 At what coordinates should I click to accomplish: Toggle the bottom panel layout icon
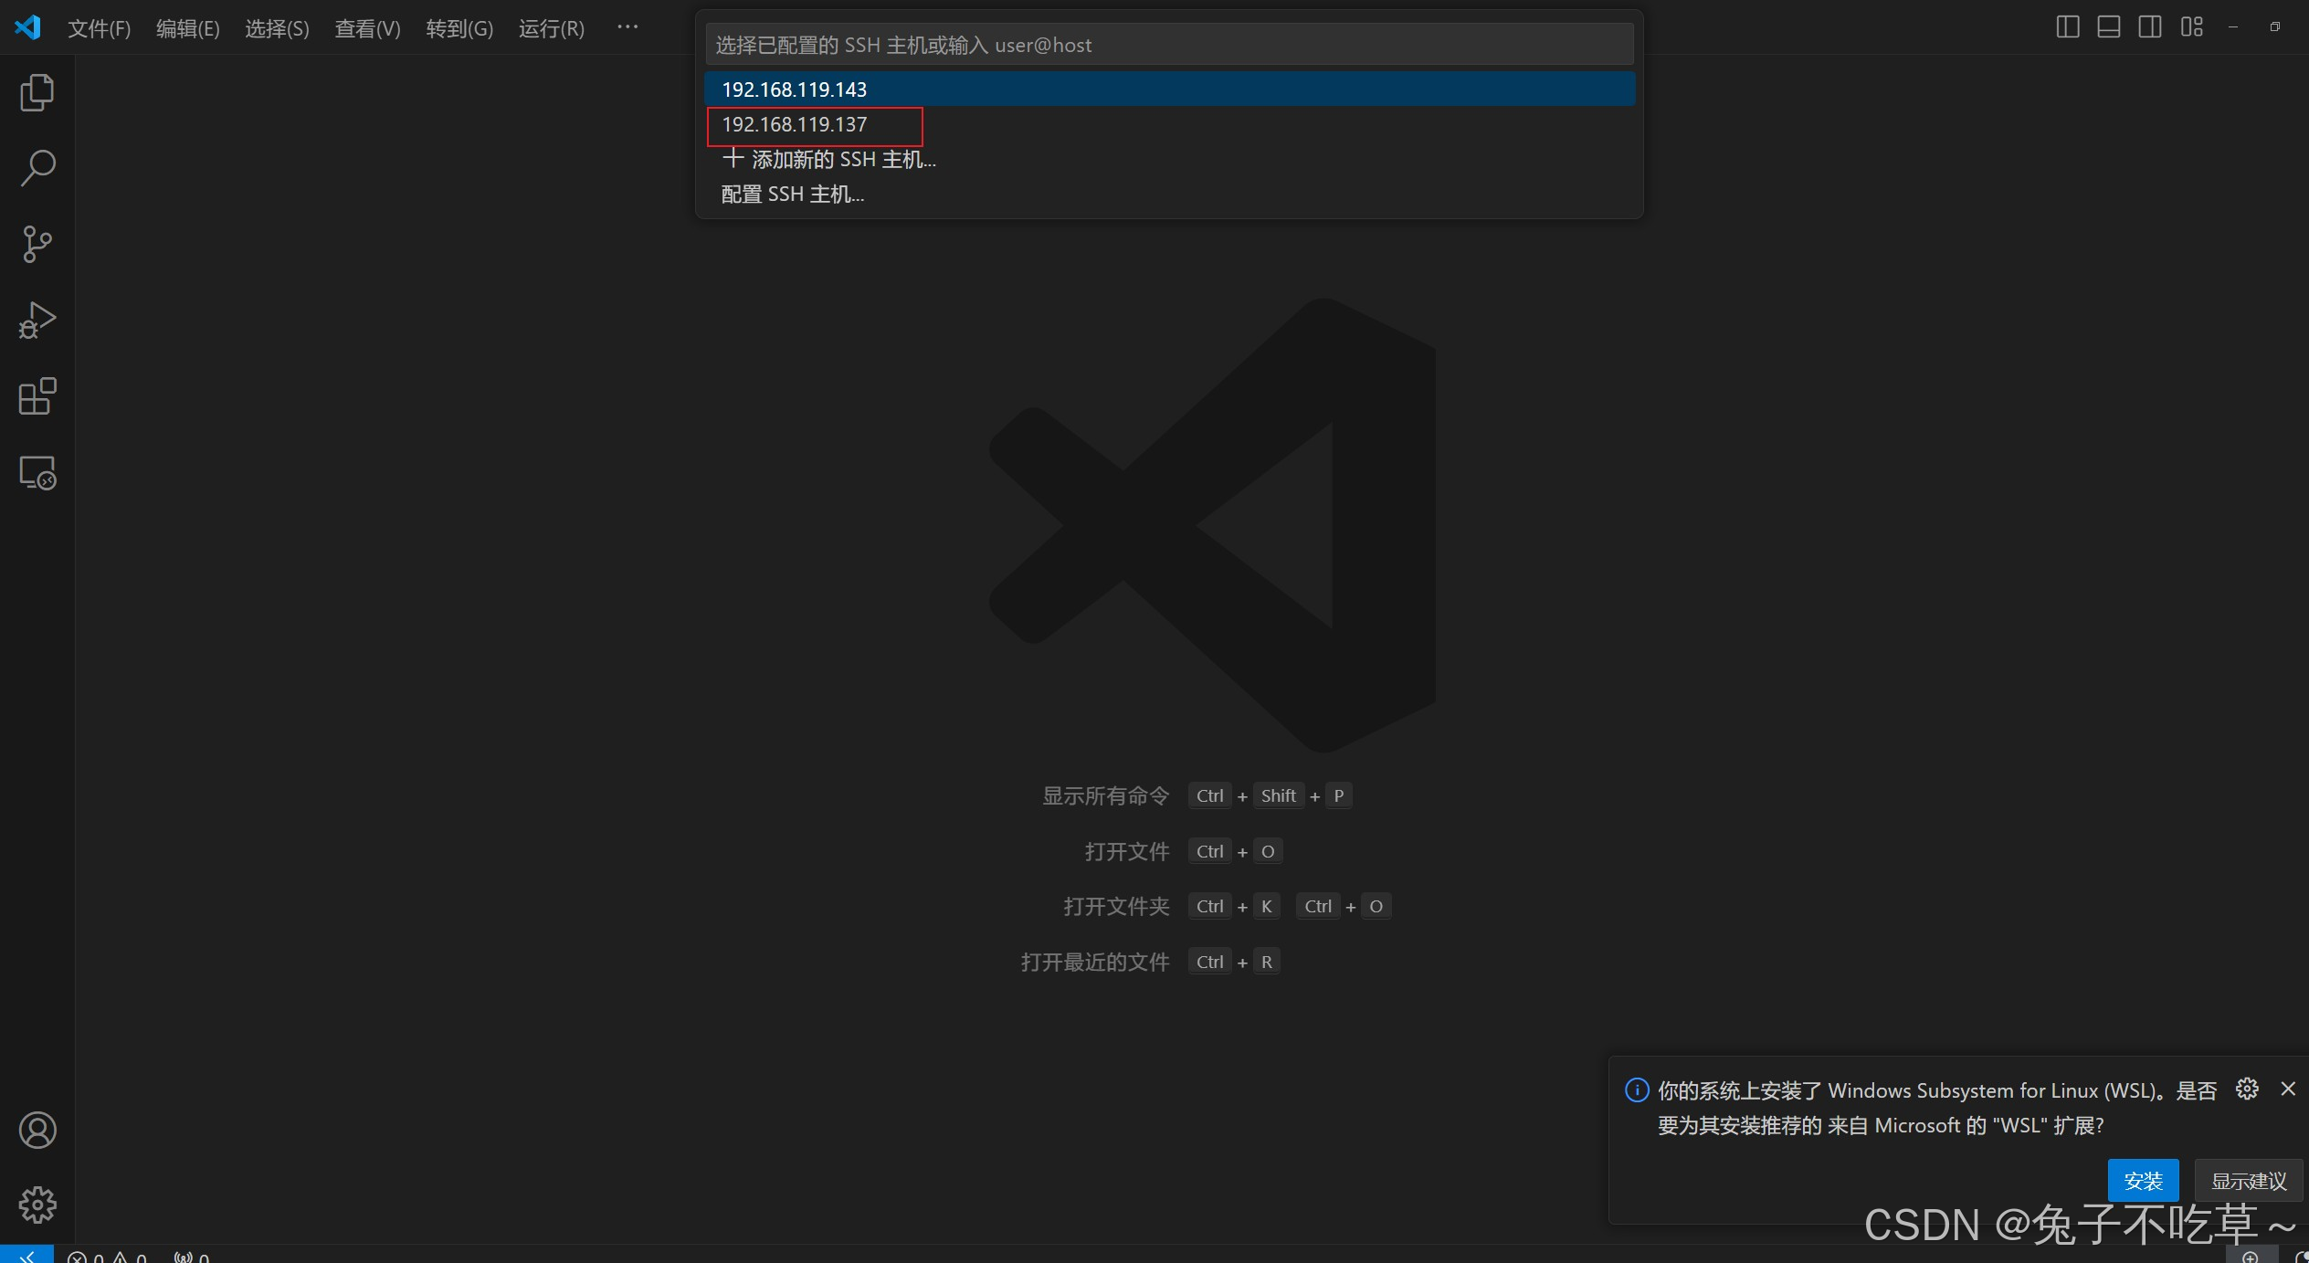(2109, 27)
